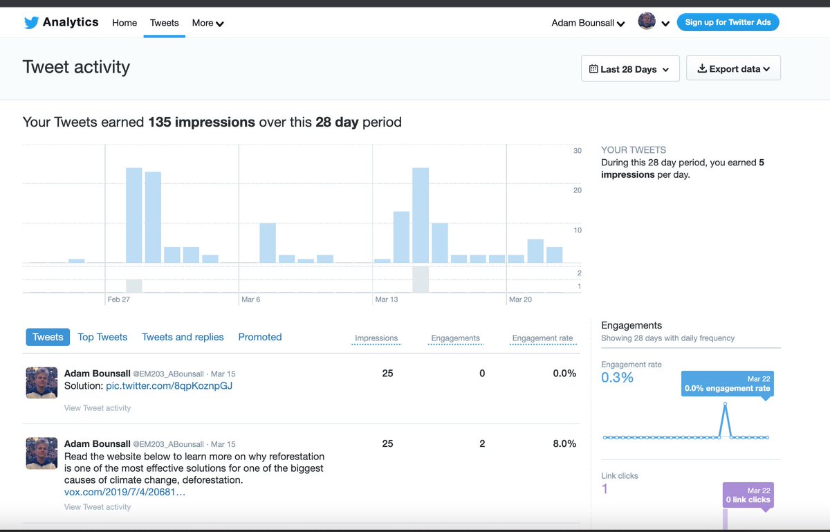The image size is (830, 532).
Task: Click avatar on the reforestation tweet
Action: point(41,453)
